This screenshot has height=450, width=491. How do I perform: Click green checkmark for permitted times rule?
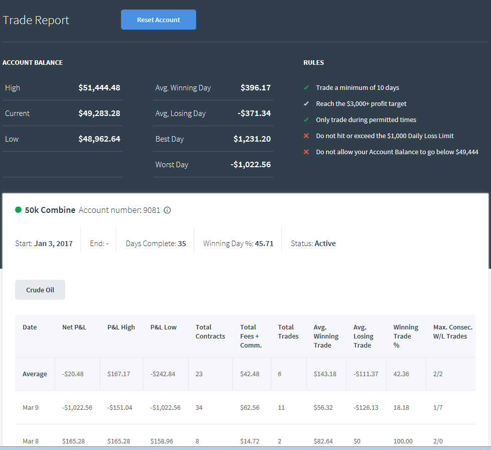pos(306,120)
